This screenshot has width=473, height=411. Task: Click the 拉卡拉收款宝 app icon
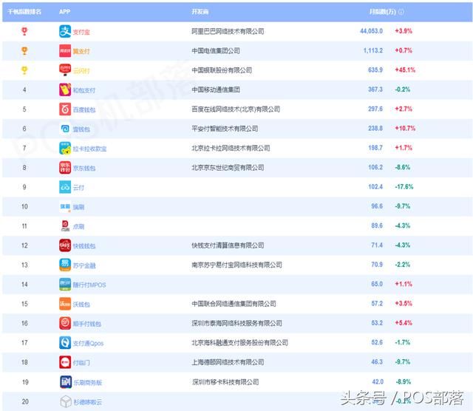coord(65,148)
